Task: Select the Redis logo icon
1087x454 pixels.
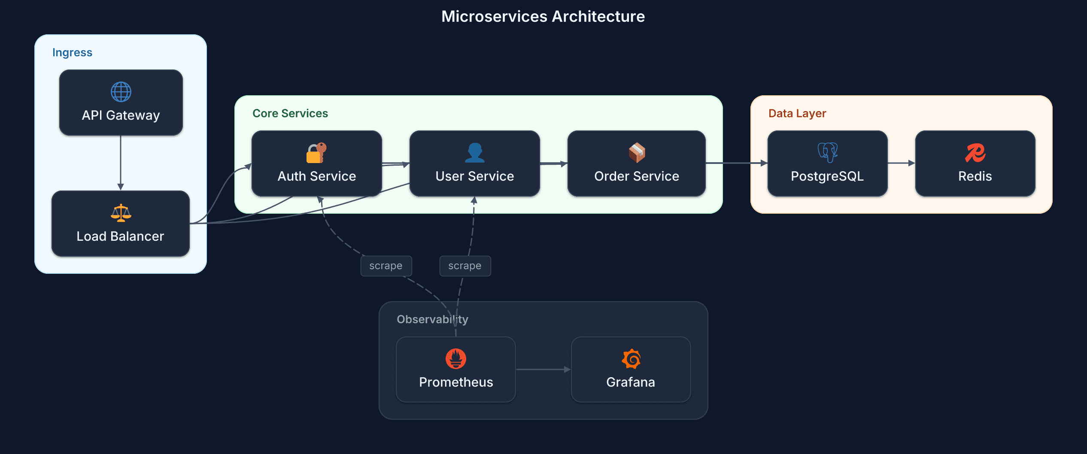Action: click(x=975, y=152)
